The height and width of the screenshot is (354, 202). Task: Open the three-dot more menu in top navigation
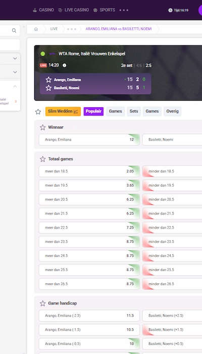point(124,10)
